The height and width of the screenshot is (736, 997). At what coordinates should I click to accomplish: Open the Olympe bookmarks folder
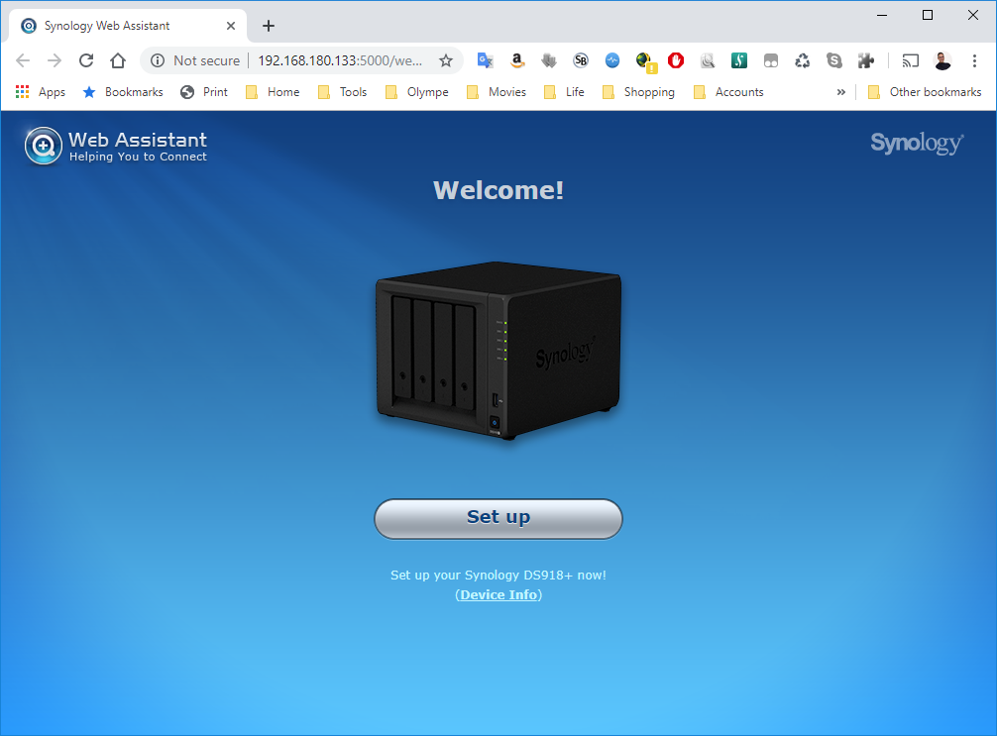click(416, 92)
